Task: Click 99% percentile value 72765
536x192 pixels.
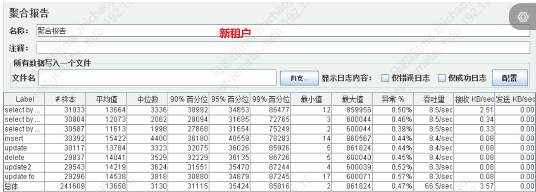Action: pos(279,119)
